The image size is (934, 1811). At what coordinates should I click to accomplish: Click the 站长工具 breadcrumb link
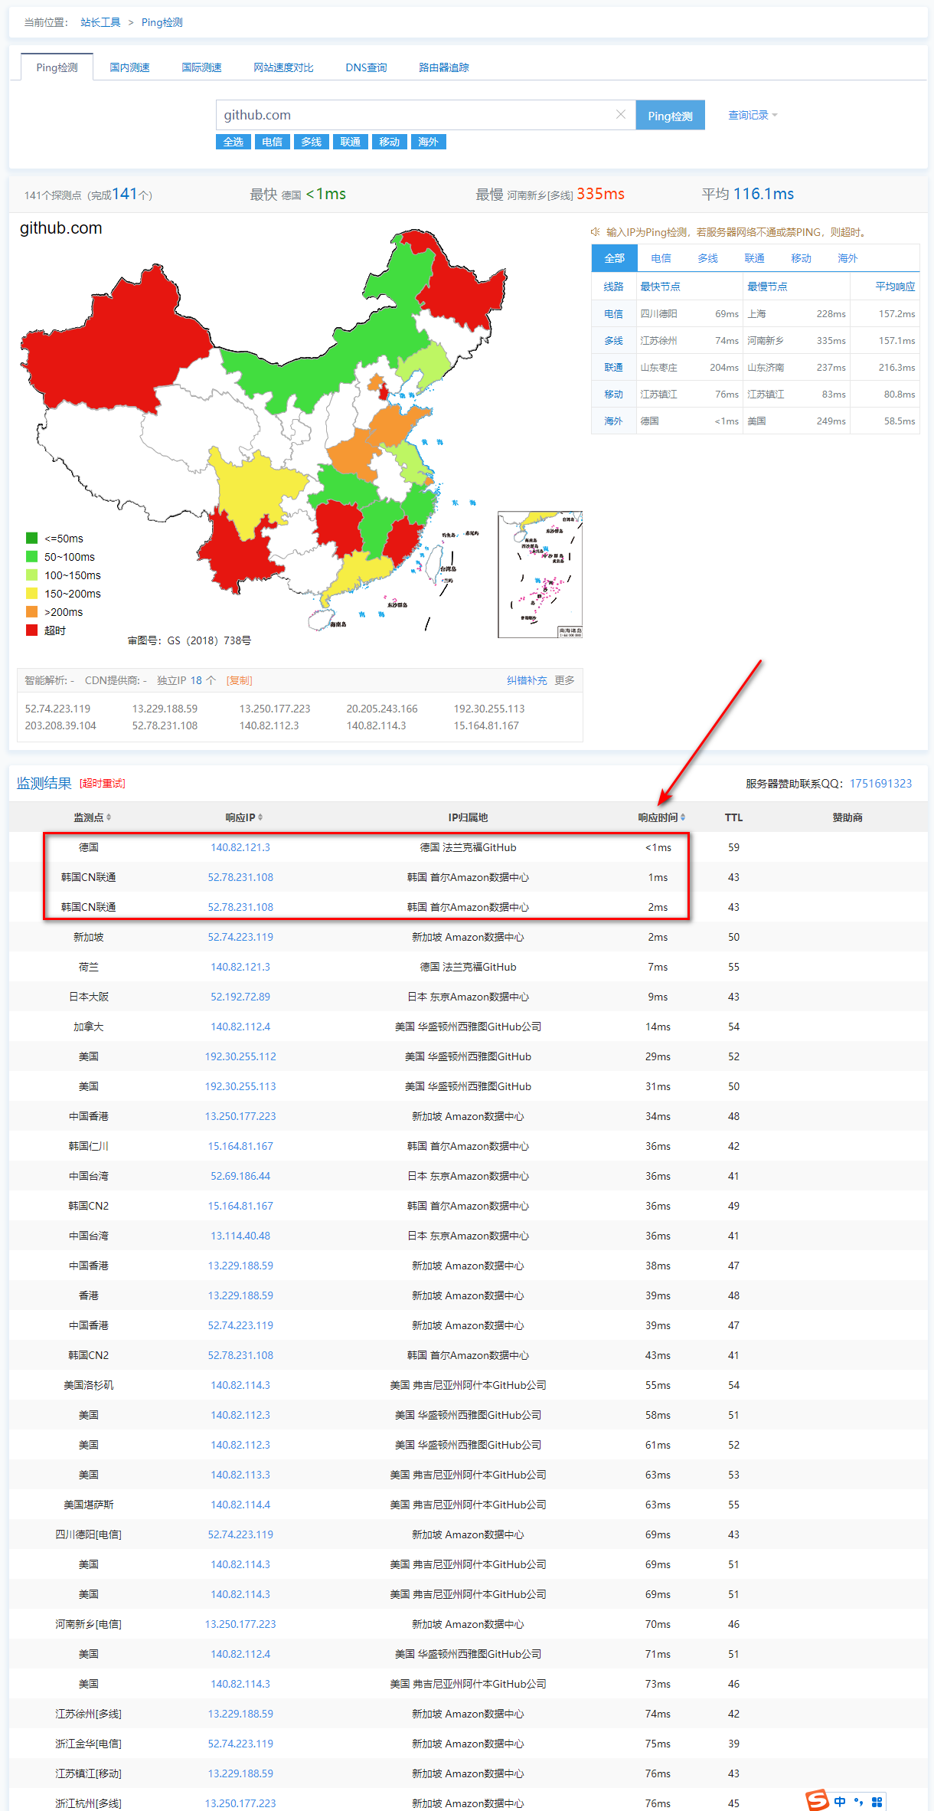[100, 22]
